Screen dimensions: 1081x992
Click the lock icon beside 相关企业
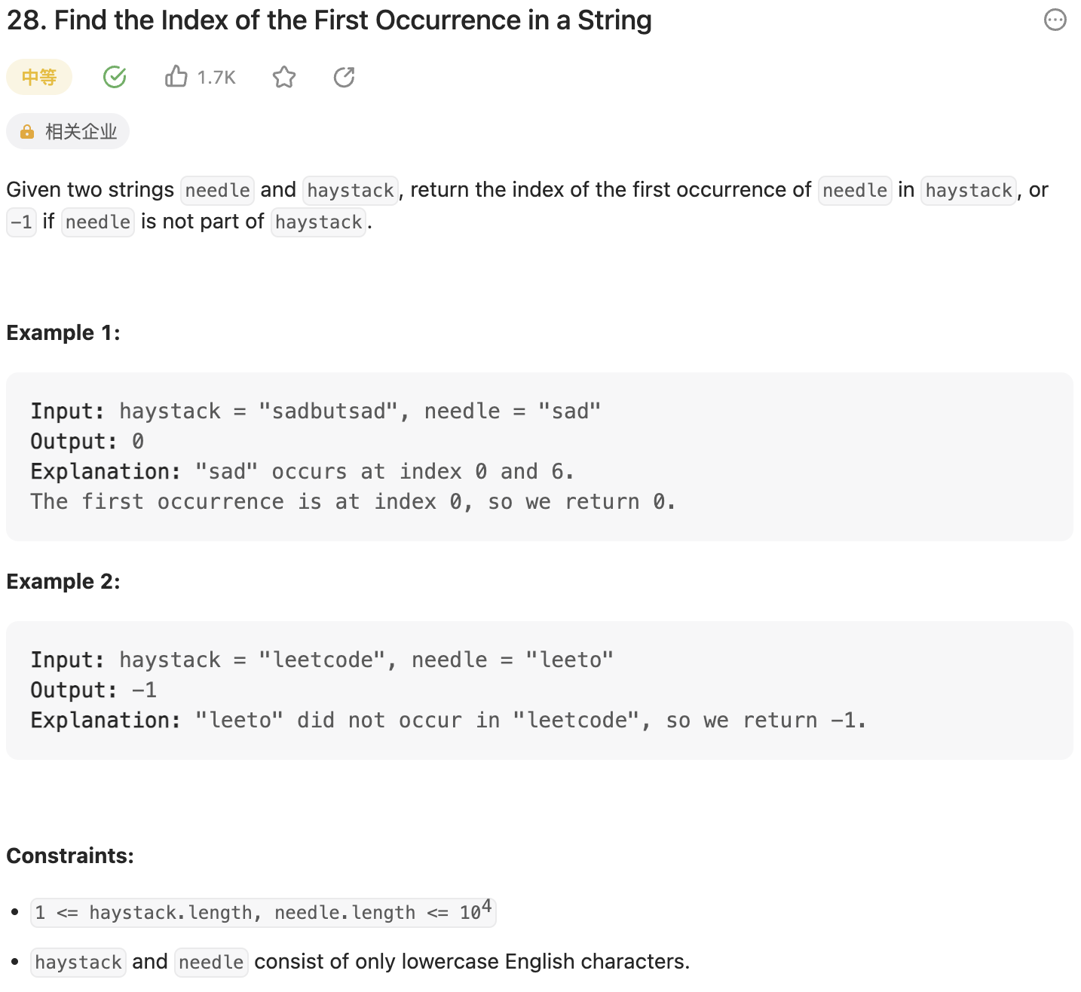(x=27, y=132)
